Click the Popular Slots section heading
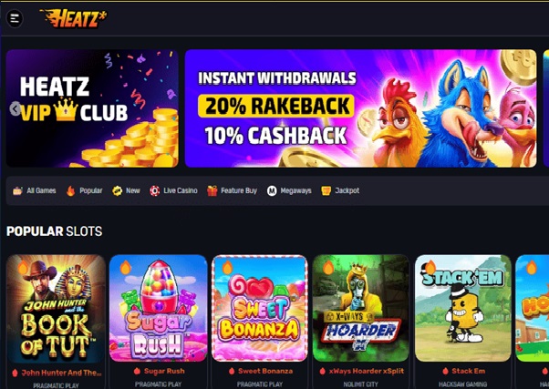 pyautogui.click(x=55, y=231)
